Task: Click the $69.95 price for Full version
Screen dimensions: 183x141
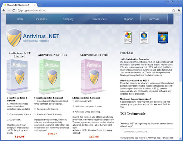Action: click(94, 137)
